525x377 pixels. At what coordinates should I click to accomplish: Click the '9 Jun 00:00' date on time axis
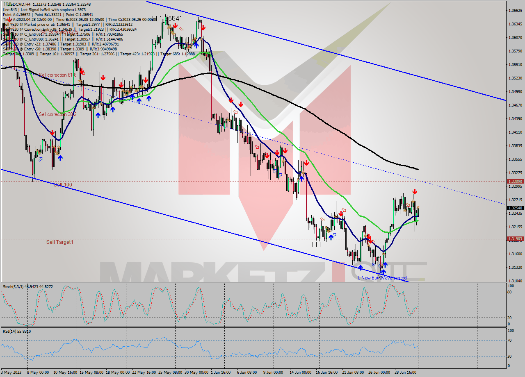[x=272, y=372]
